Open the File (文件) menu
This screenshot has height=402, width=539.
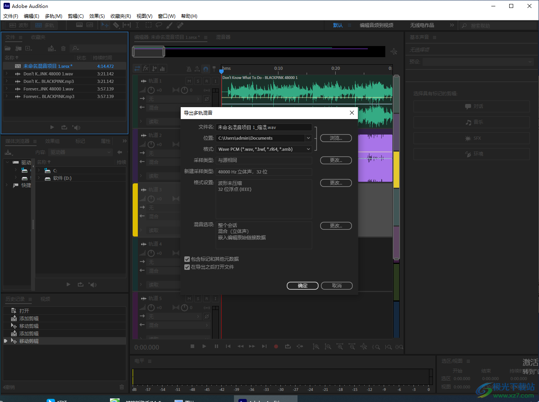click(11, 16)
